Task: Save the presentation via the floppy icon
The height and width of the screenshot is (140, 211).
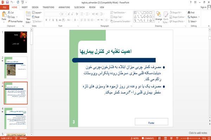Action: [x=7, y=2]
